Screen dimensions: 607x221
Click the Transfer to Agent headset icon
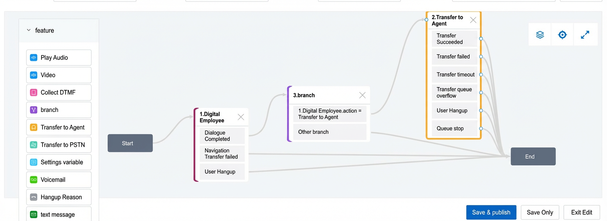point(34,127)
